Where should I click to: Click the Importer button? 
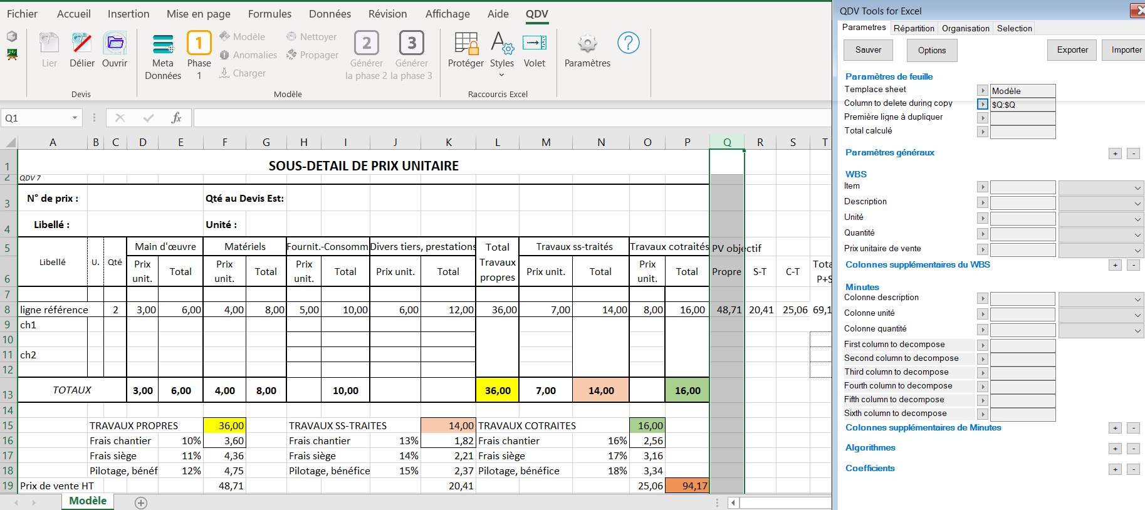point(1125,49)
